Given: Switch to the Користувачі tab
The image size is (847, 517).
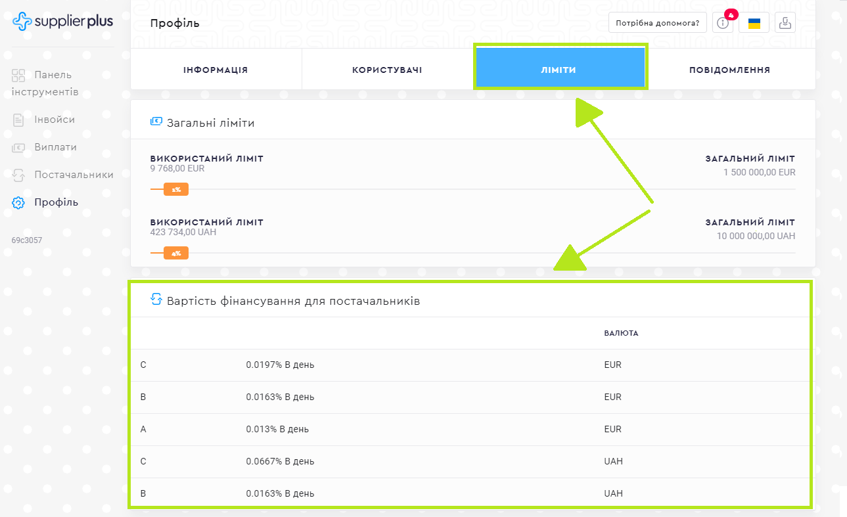Looking at the screenshot, I should coord(387,70).
